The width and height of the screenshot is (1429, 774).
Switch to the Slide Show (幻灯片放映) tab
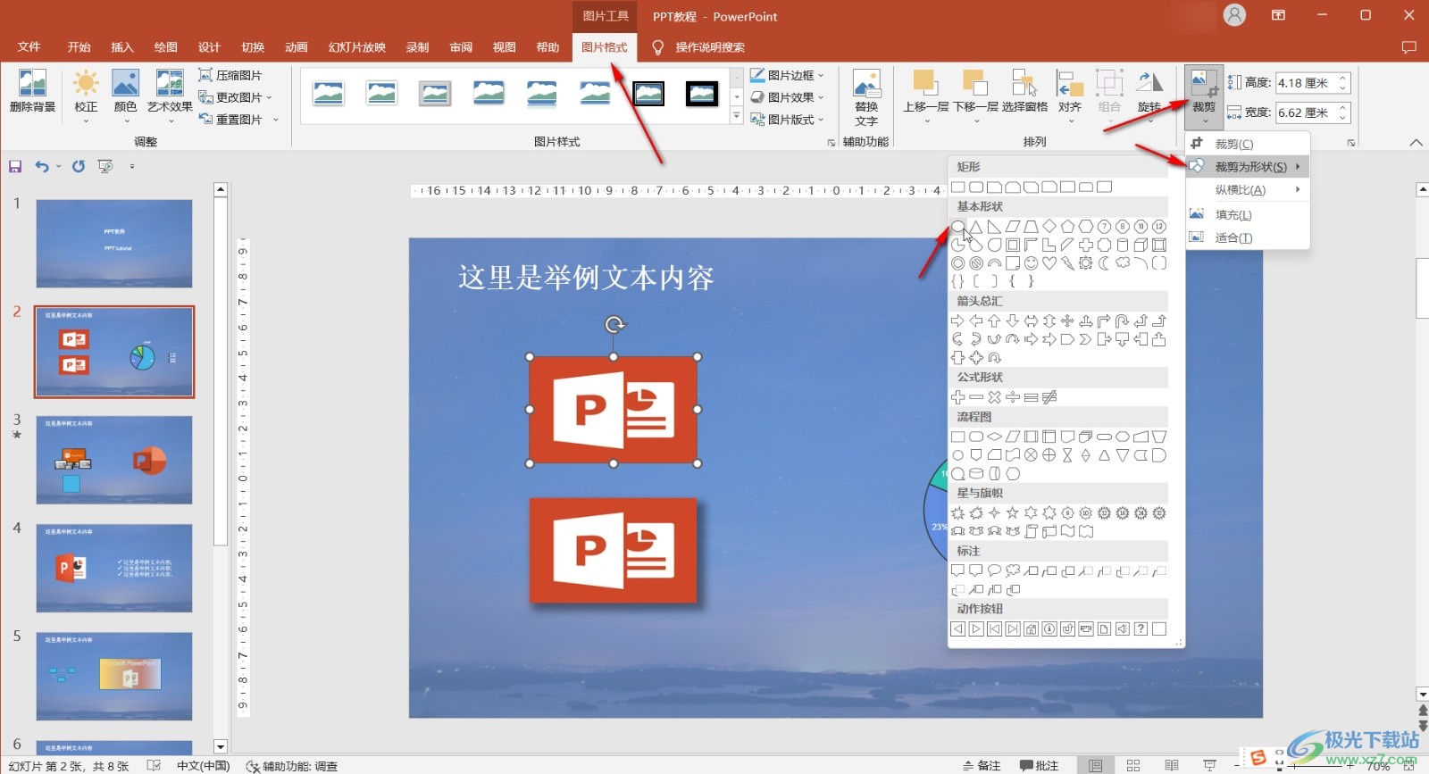(357, 47)
